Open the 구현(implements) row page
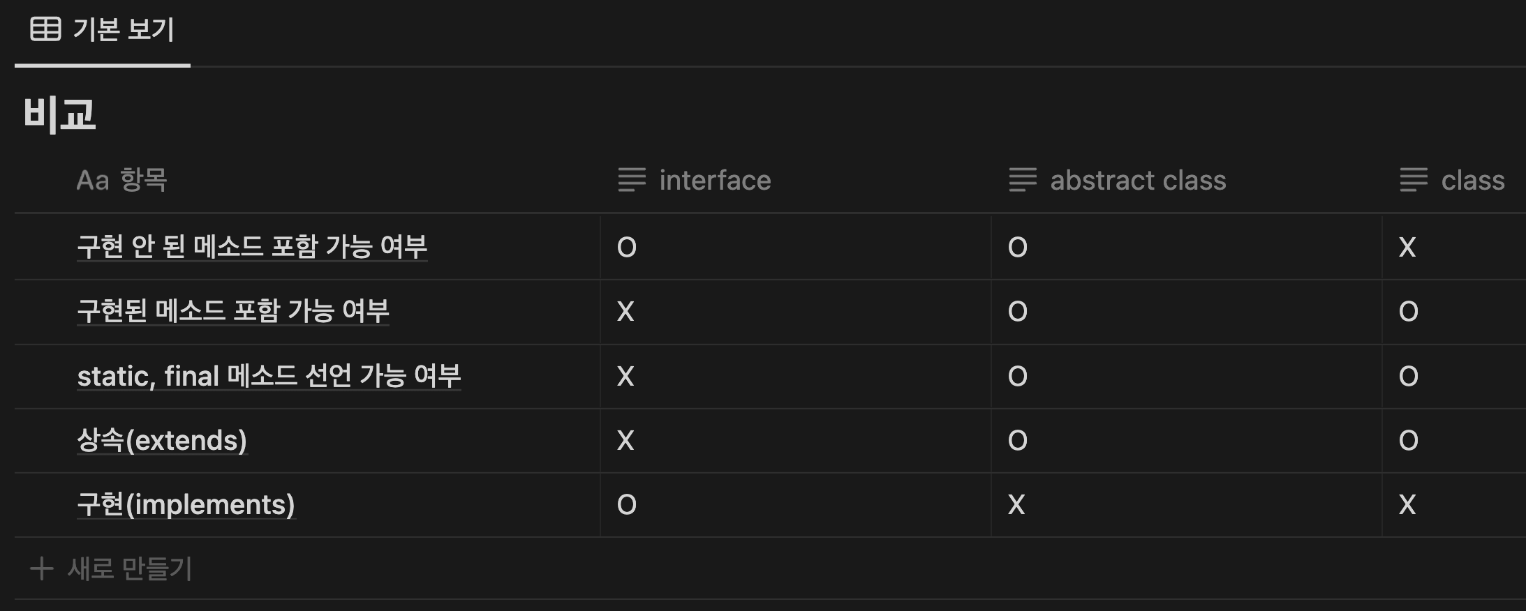Screen dimensions: 1526x611 coord(186,504)
